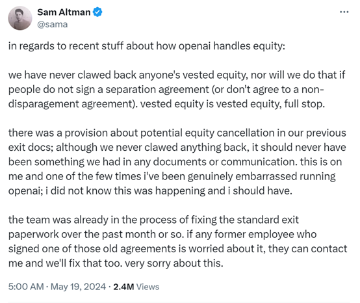The height and width of the screenshot is (303, 360).
Task: Select the line about how openai handles equity
Action: (x=147, y=46)
